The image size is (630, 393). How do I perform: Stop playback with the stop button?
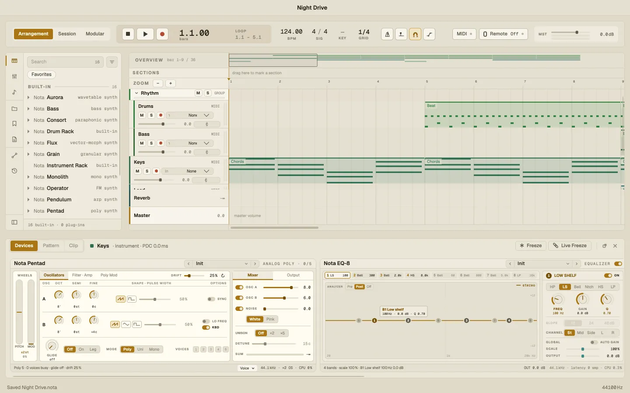pos(128,34)
